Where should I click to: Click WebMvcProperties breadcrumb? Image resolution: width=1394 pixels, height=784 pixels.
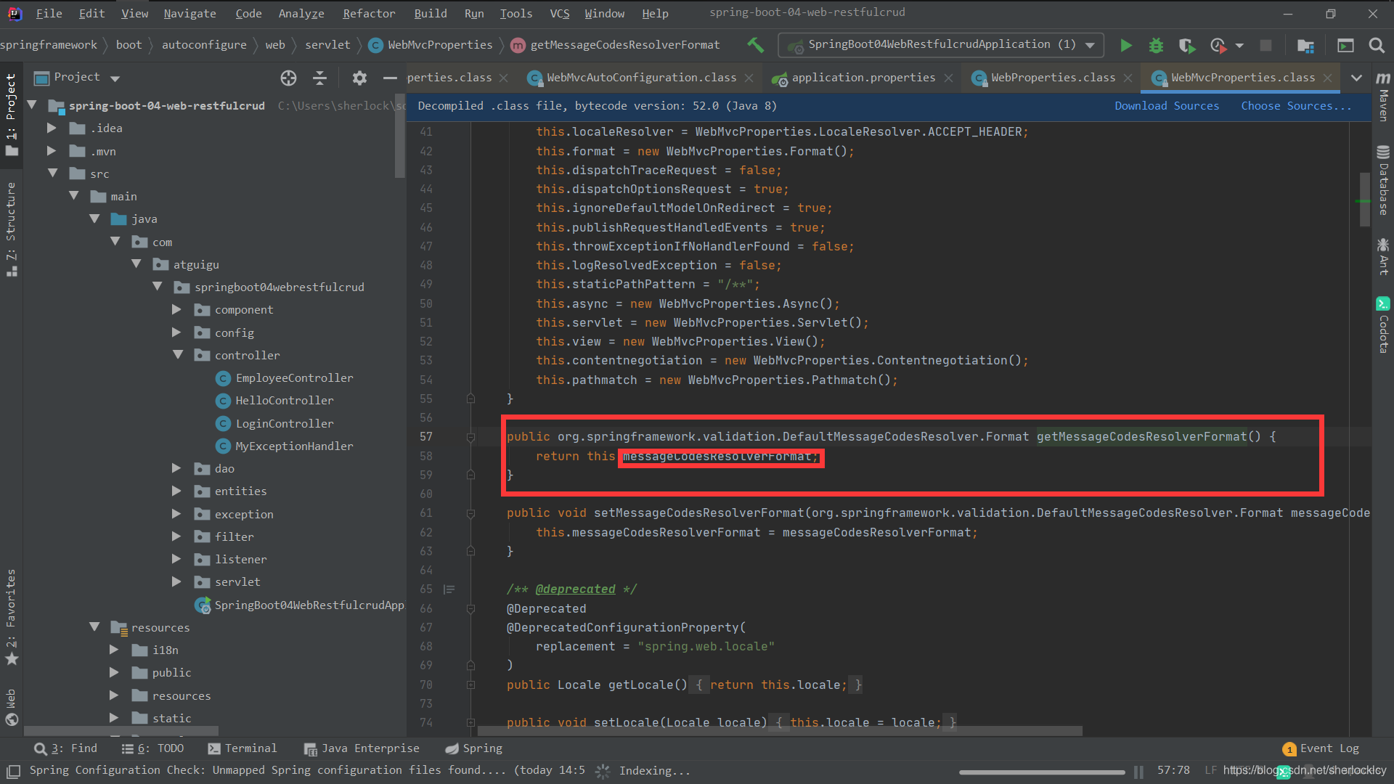click(x=431, y=45)
